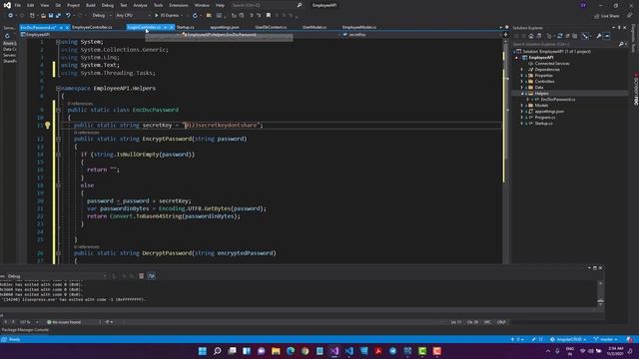Image resolution: width=639 pixels, height=359 pixels.
Task: Click the Save All toolbar icon
Action: tap(58, 16)
